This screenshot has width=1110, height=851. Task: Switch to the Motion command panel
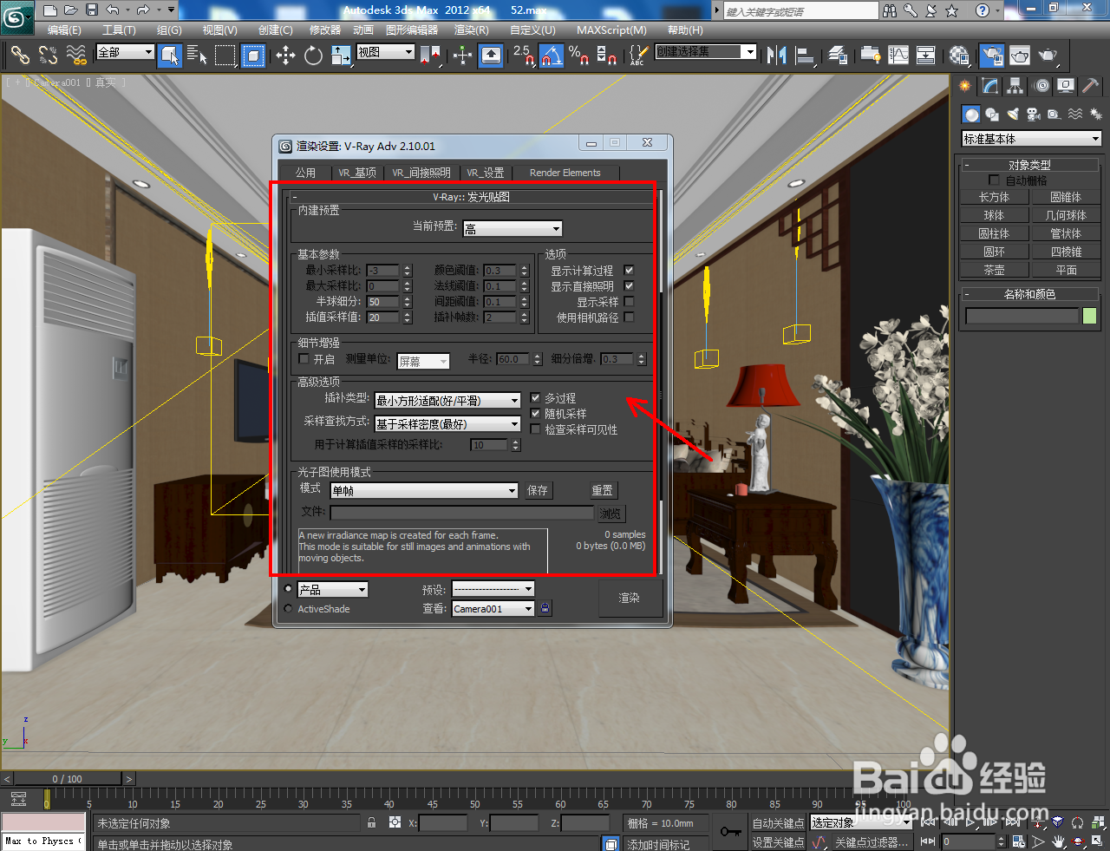pos(1041,86)
